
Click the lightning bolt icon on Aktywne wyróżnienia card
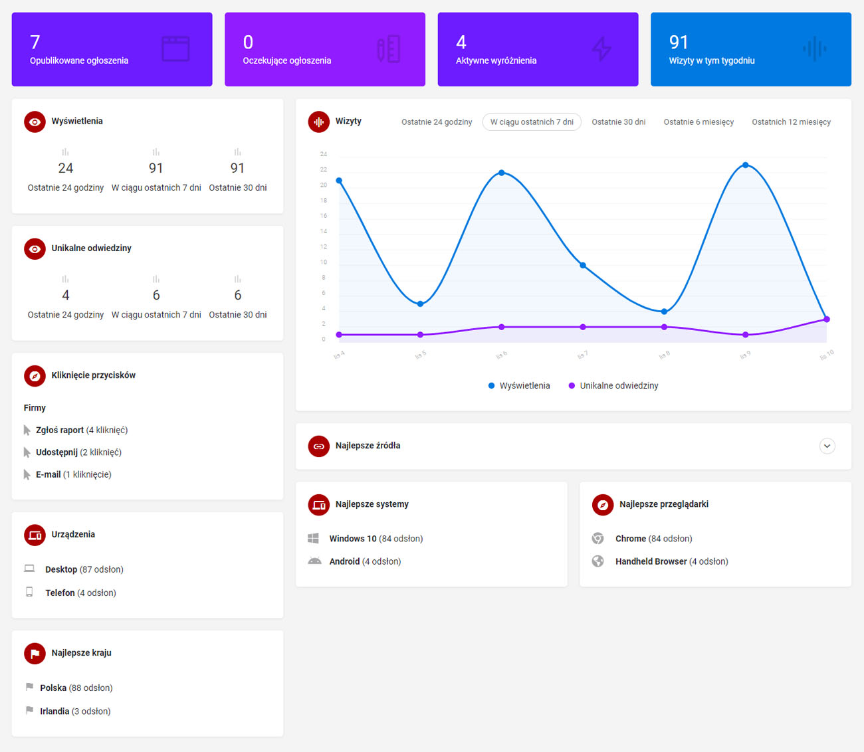601,48
